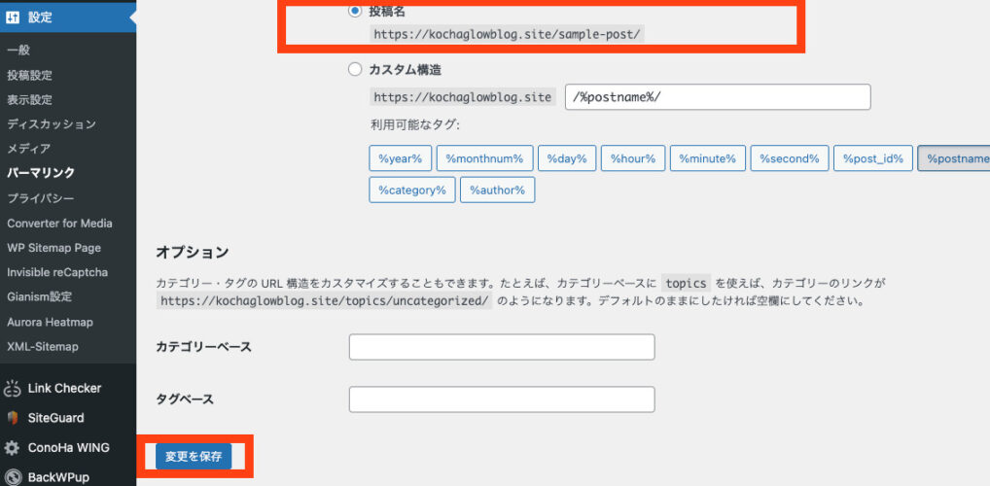Click the BackWPup icon
Screen dimensions: 990x486
(x=12, y=477)
